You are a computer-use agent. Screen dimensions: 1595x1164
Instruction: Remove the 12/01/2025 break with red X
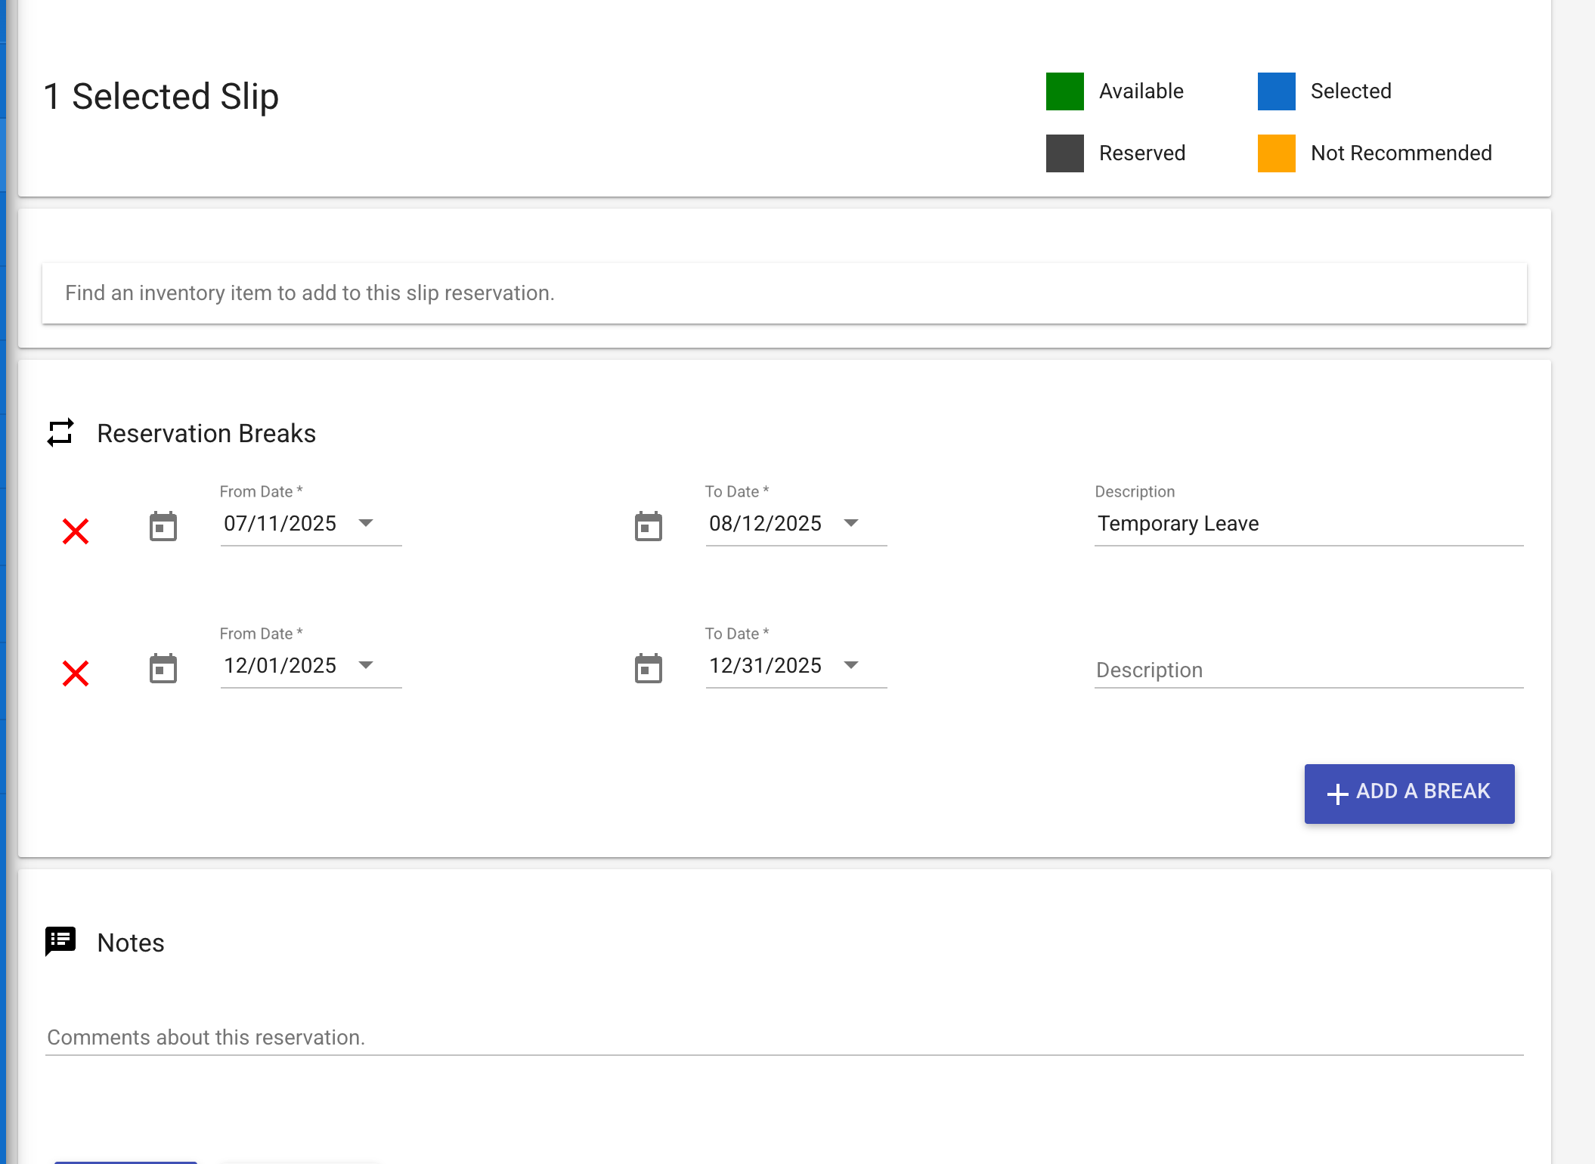pos(76,673)
